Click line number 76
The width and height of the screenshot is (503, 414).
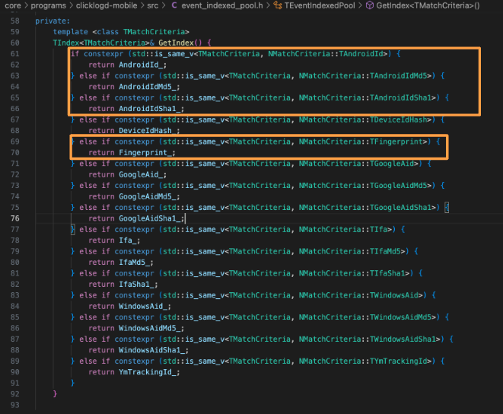pyautogui.click(x=14, y=218)
